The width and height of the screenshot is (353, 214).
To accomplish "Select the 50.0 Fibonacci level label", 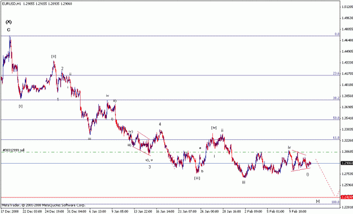I will 337,118.
